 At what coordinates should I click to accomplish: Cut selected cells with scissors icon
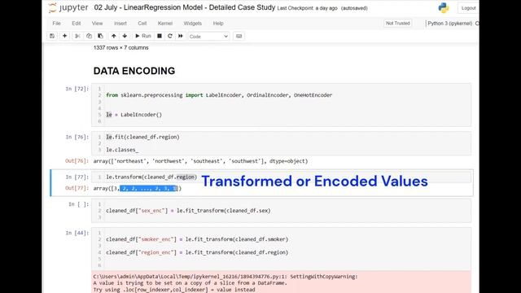click(x=77, y=36)
